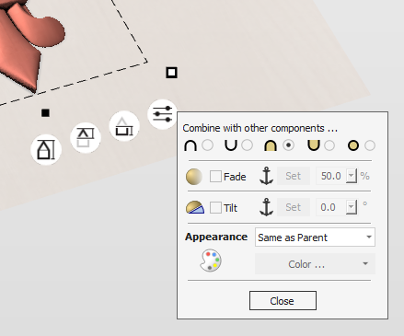
Task: Click the shape height scaling icon
Action: click(86, 138)
